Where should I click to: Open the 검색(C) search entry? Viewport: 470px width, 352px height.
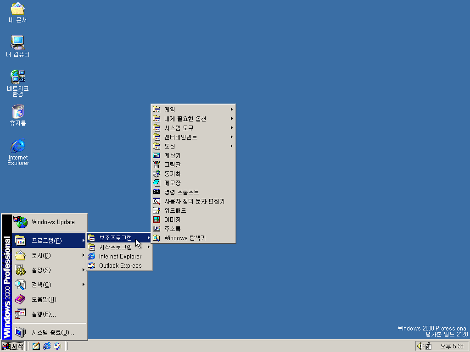(x=49, y=285)
